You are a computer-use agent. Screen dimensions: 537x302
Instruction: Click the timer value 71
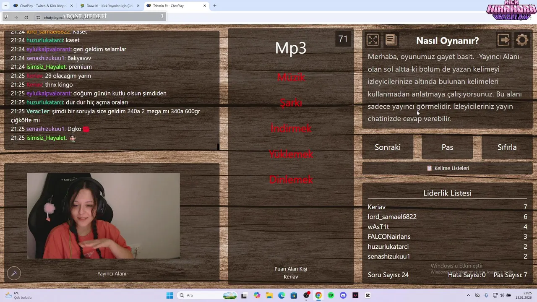pyautogui.click(x=343, y=39)
